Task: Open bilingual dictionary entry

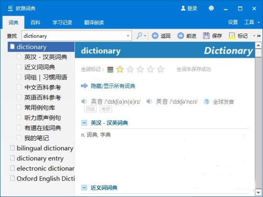Action: click(x=45, y=148)
